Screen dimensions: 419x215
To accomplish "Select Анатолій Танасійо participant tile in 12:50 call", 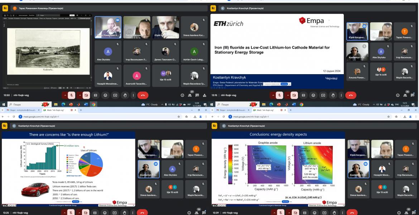I will (136, 75).
